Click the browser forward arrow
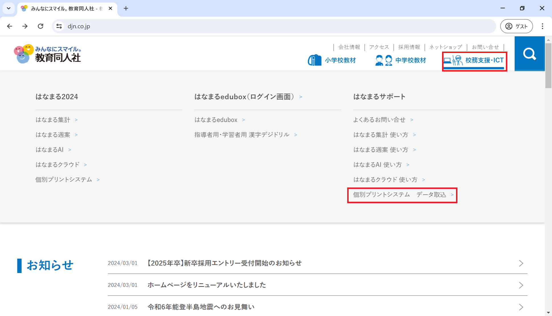 pyautogui.click(x=25, y=26)
